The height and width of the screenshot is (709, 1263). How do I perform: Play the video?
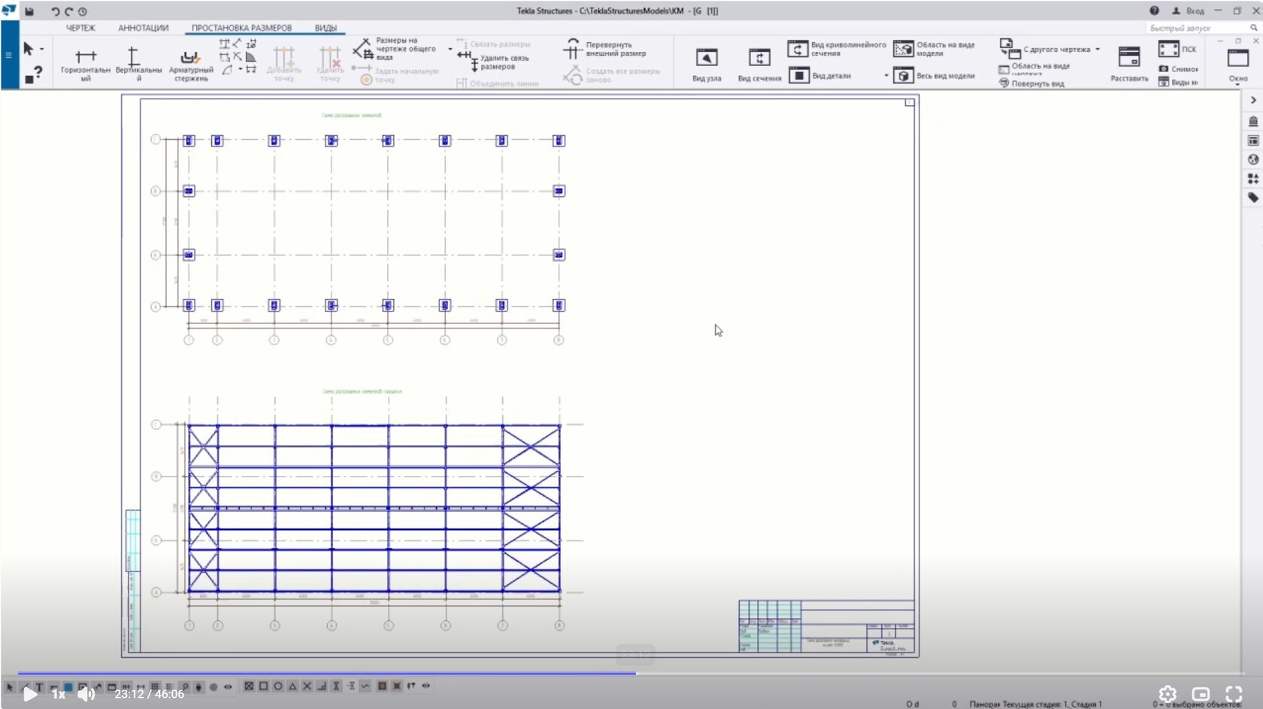30,694
